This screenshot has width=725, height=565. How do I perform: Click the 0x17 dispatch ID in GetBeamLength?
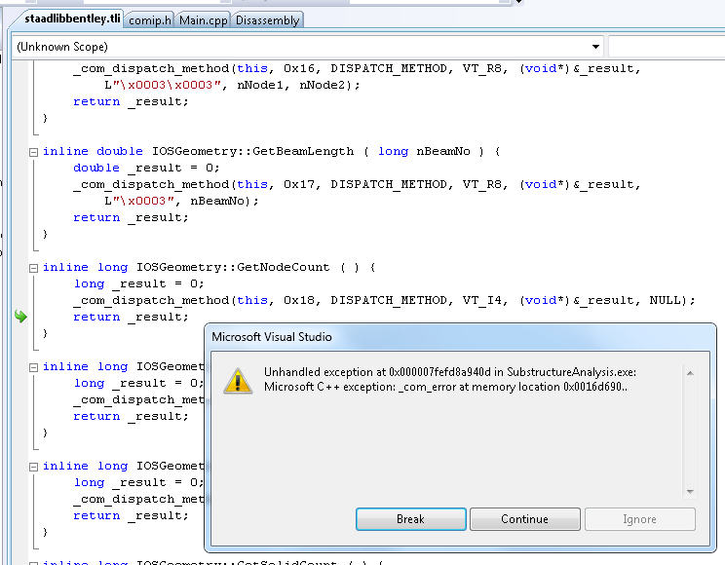(x=299, y=184)
